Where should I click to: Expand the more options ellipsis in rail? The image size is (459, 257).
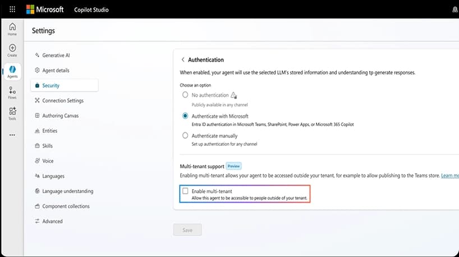click(x=12, y=135)
